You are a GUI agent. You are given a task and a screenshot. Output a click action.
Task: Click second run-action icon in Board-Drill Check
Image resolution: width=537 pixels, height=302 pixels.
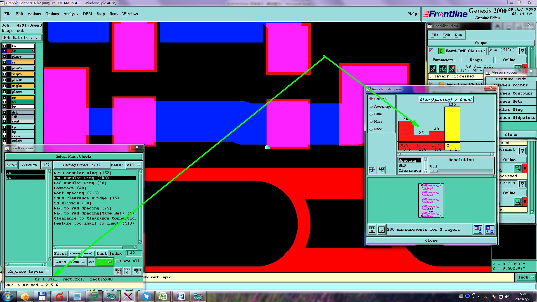[442, 69]
